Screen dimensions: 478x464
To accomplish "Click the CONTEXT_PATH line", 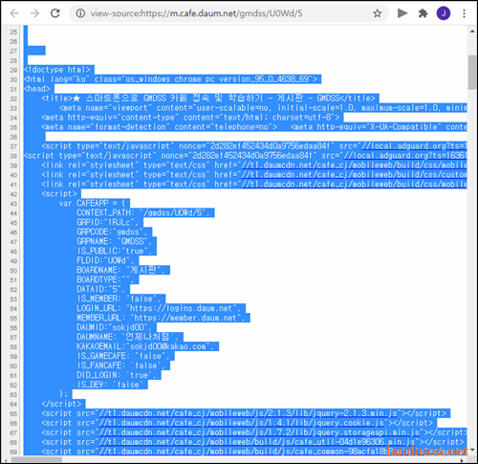I will 143,212.
